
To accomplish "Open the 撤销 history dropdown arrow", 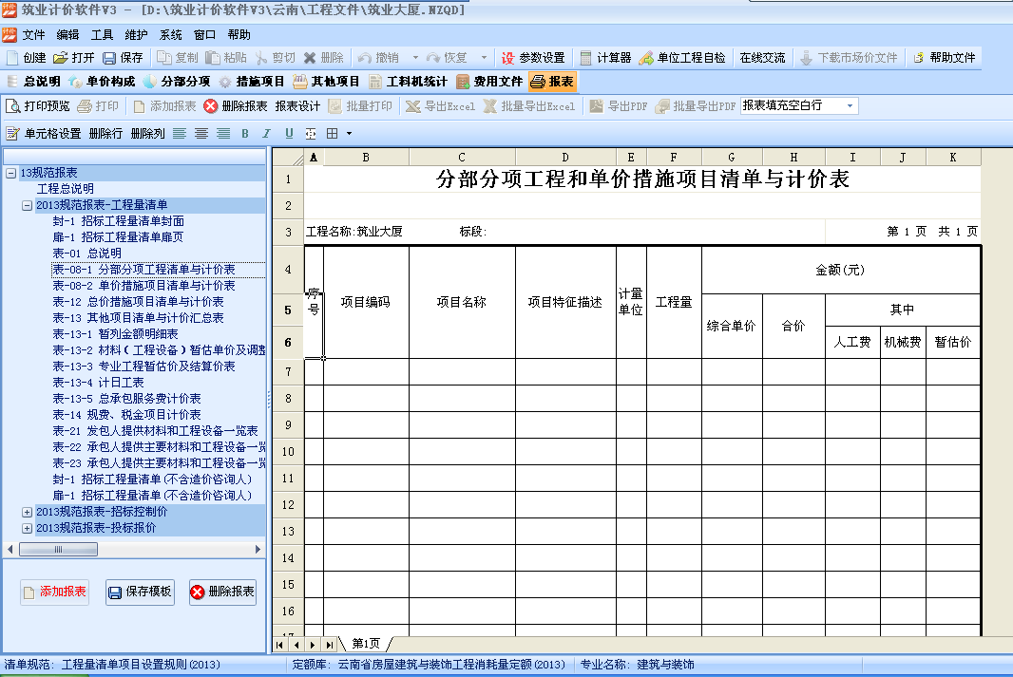I will pos(415,58).
